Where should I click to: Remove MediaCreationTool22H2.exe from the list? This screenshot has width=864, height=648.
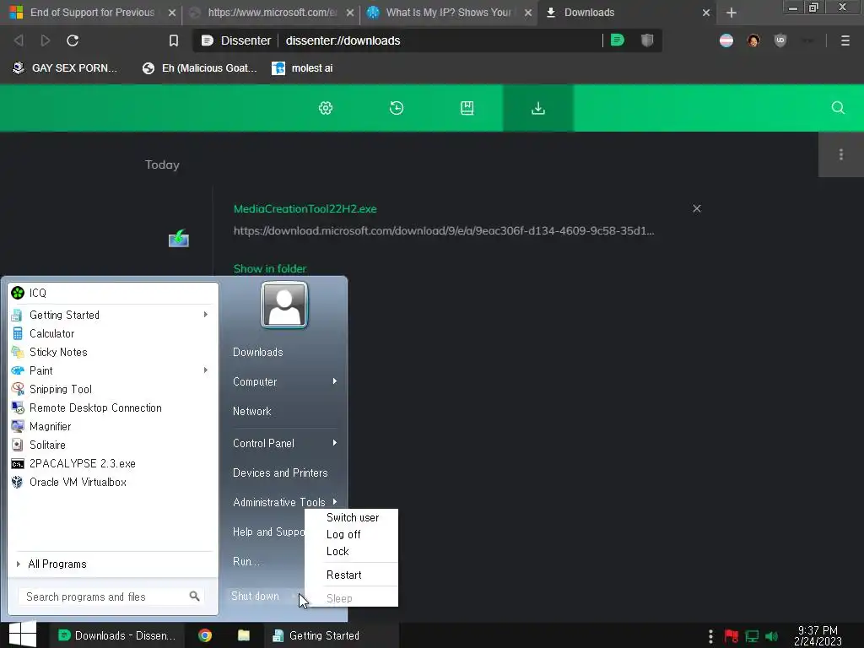pyautogui.click(x=697, y=208)
